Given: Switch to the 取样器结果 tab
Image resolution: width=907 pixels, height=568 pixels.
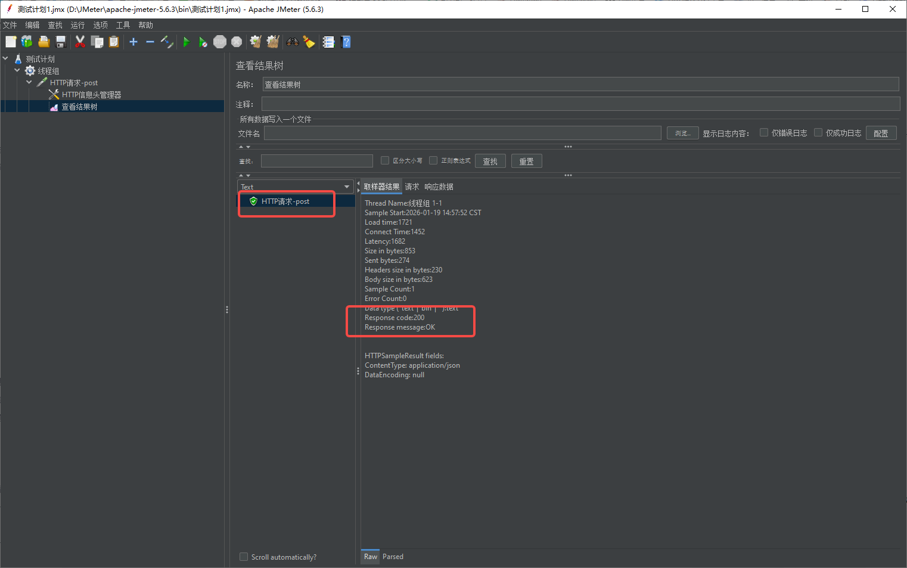Looking at the screenshot, I should 381,187.
